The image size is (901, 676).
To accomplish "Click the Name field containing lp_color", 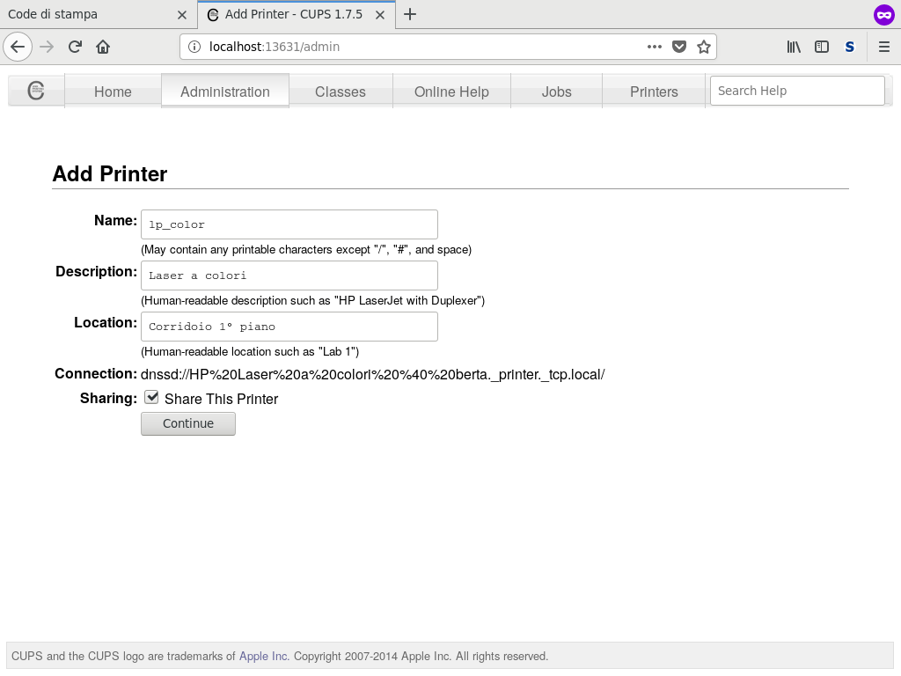I will 289,224.
